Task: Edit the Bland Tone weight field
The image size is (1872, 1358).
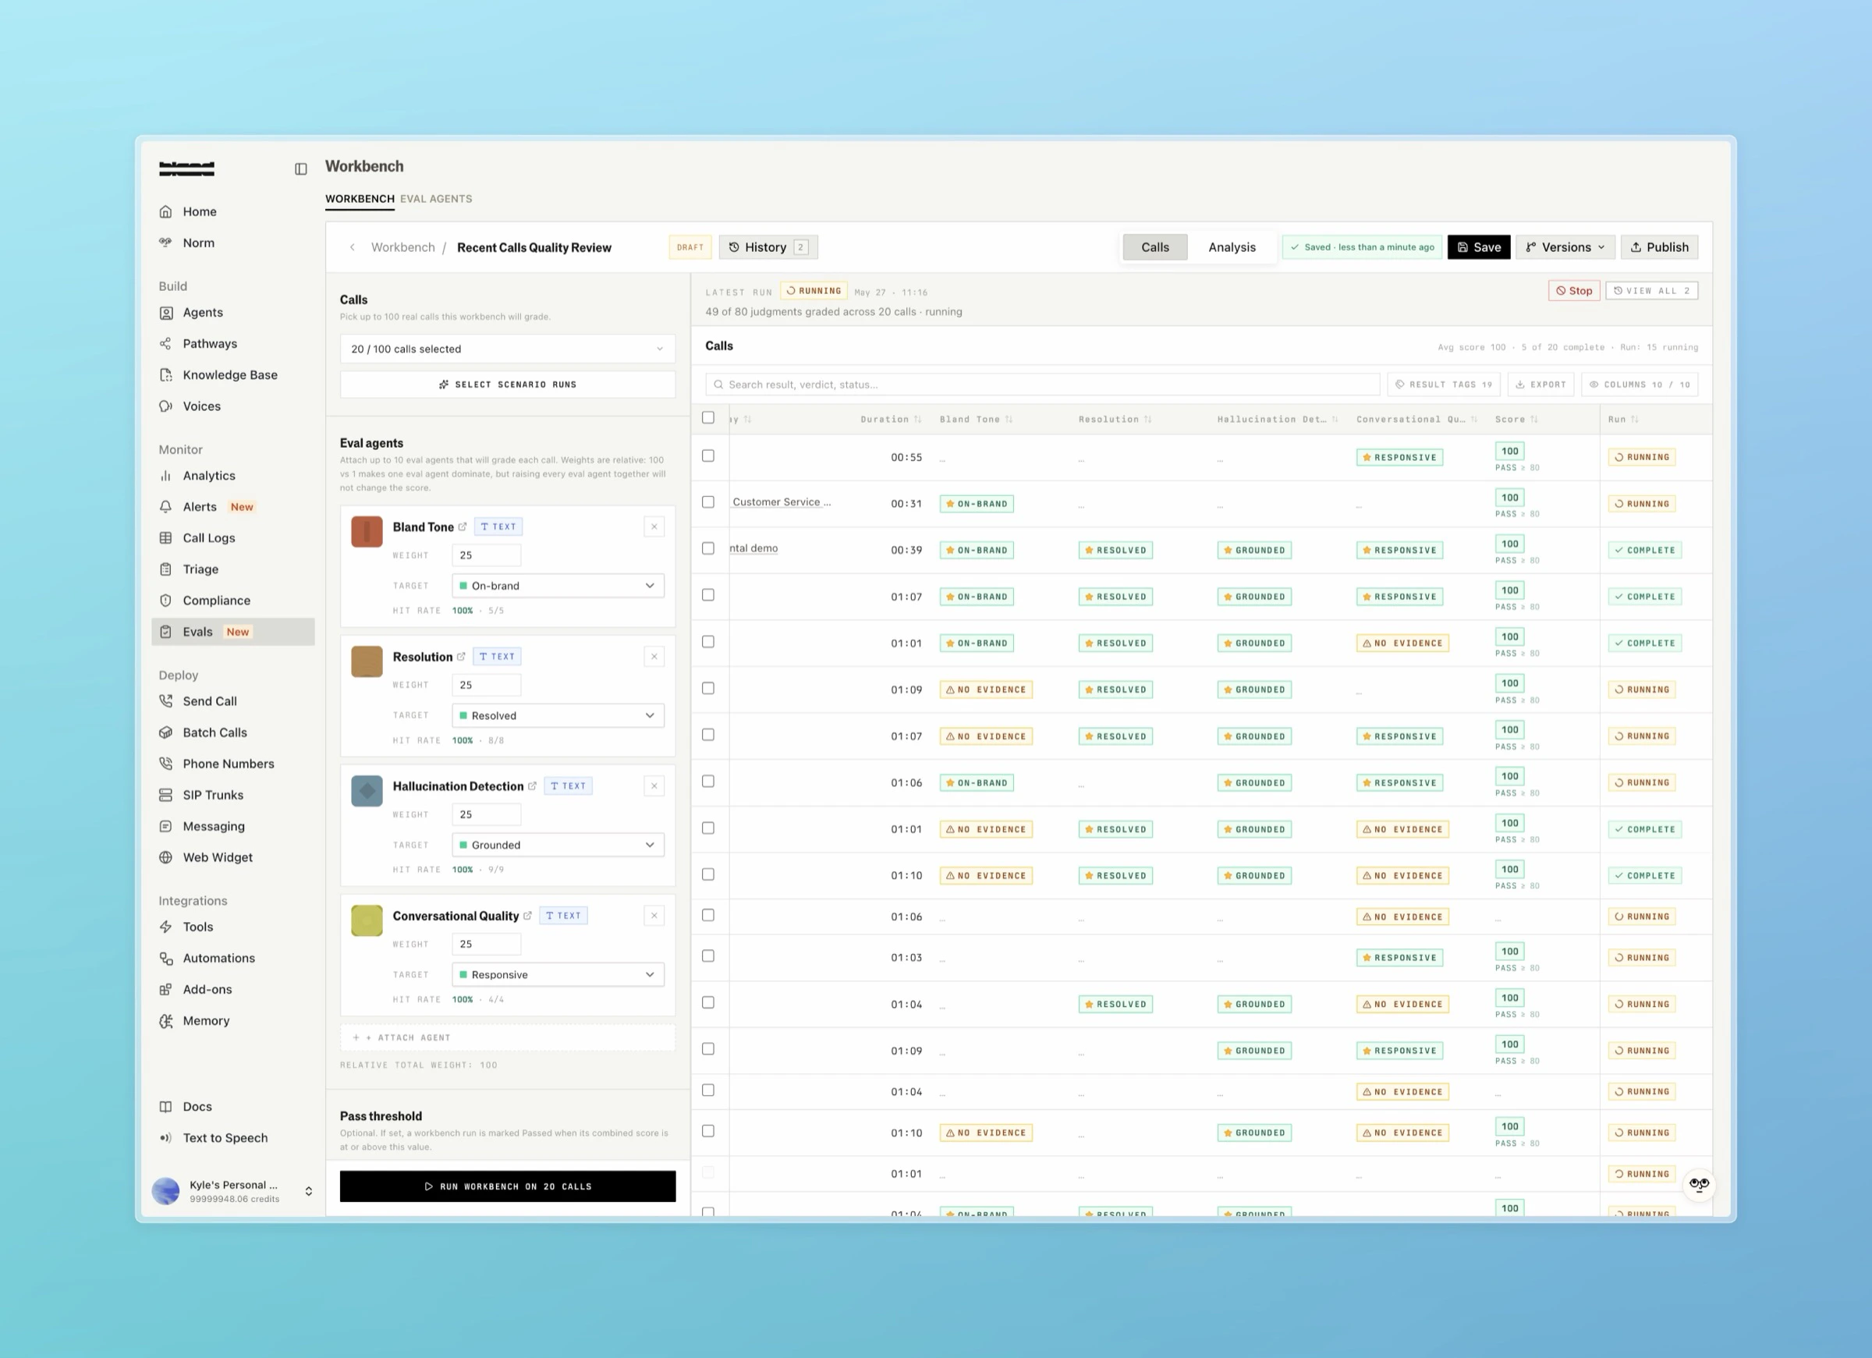Action: click(486, 555)
